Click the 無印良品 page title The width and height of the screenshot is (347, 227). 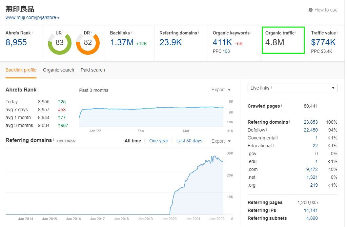pos(20,9)
